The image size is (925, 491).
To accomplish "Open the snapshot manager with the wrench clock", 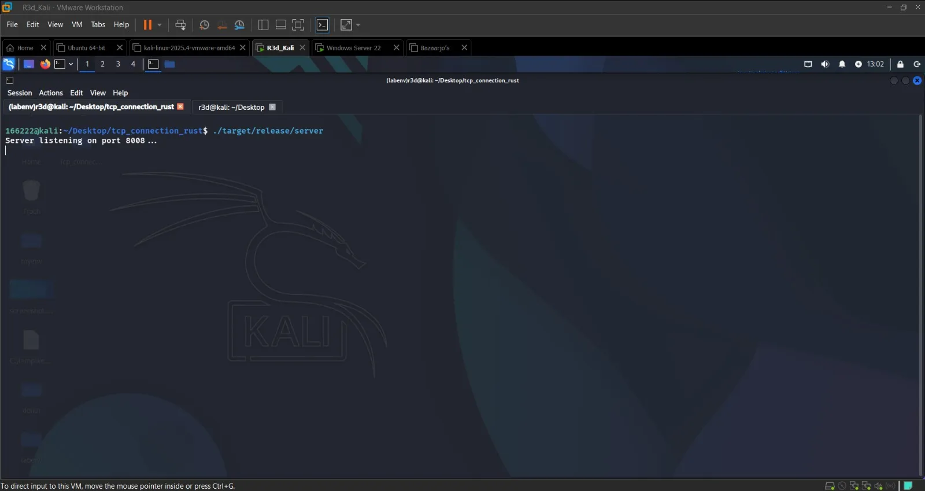I will (239, 25).
